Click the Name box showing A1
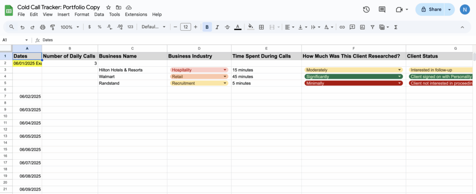This screenshot has height=194, width=476. [15, 40]
